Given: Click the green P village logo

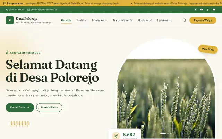Looking at the screenshot, I should click(10, 20).
